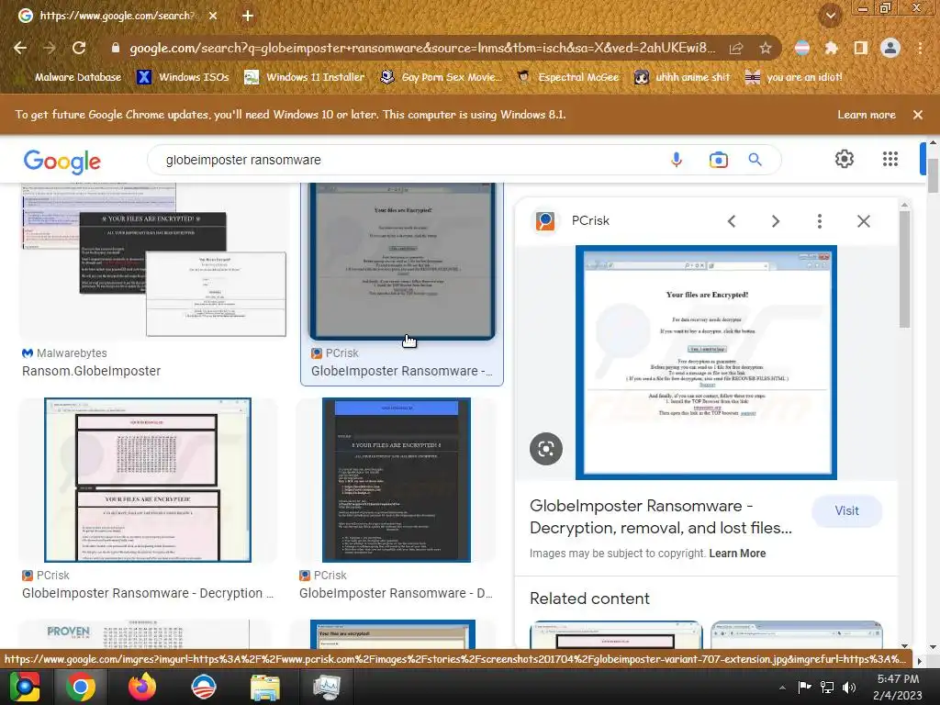Launch Firefox from the taskbar
Screen dimensions: 940x705
[142, 687]
